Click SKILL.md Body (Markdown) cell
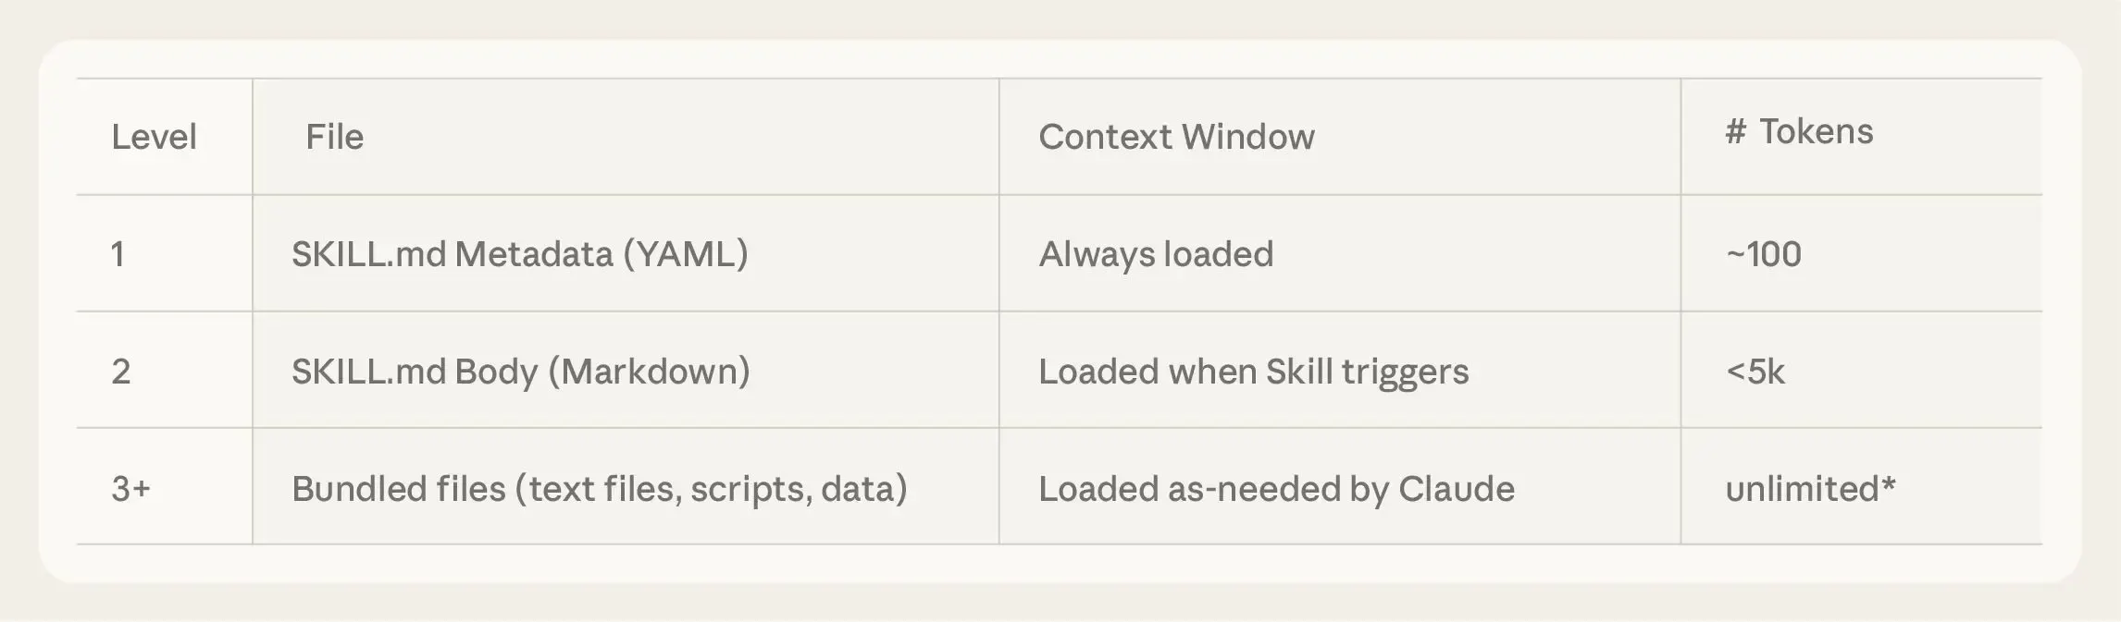2121x622 pixels. [x=520, y=372]
